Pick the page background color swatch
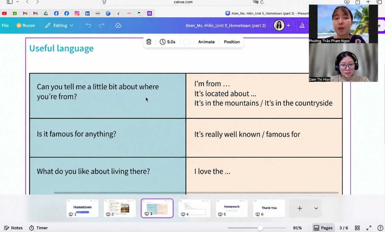This screenshot has width=385, height=232. click(x=187, y=42)
